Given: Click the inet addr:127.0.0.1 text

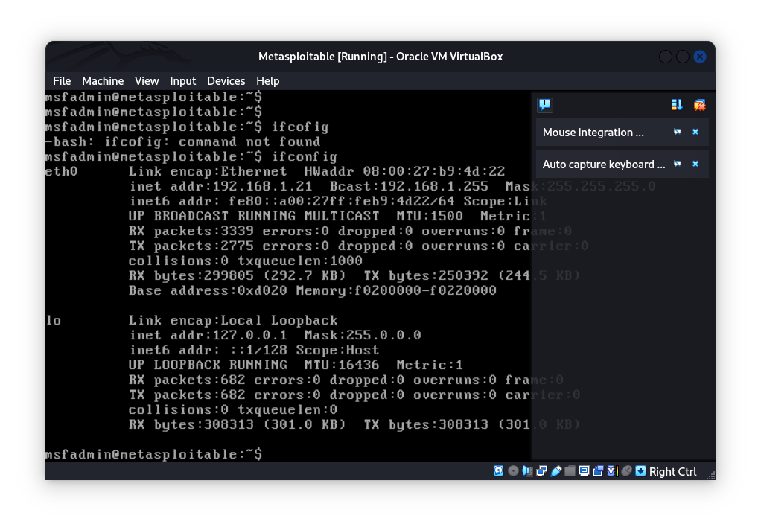Looking at the screenshot, I should (208, 336).
